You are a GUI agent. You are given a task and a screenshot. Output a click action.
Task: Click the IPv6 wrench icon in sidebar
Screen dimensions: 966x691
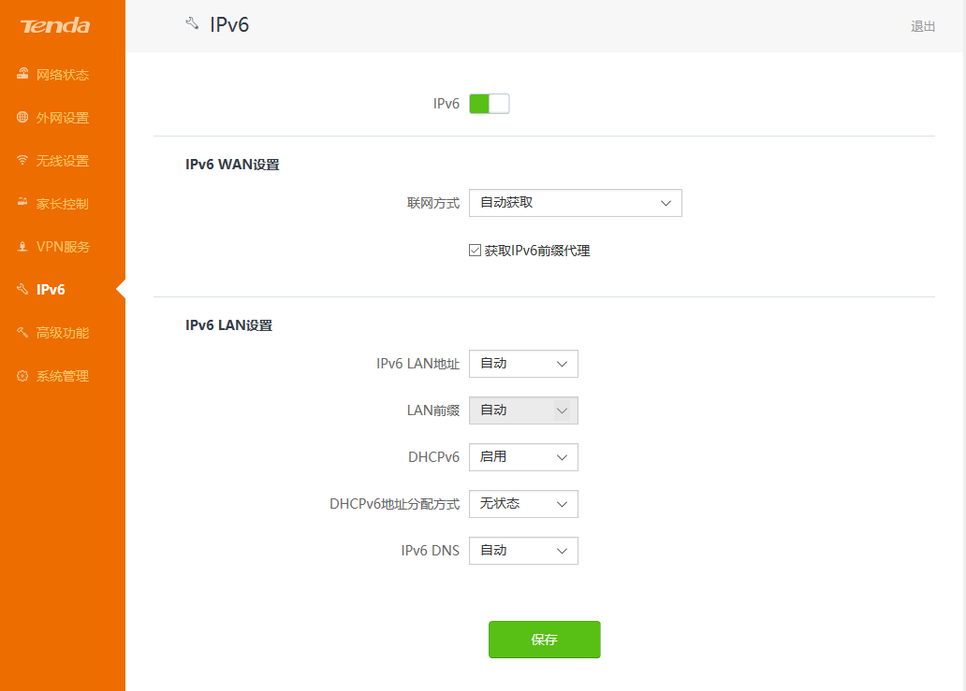click(x=22, y=289)
